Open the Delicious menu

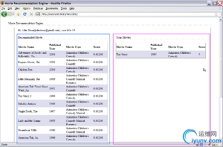click(38, 9)
